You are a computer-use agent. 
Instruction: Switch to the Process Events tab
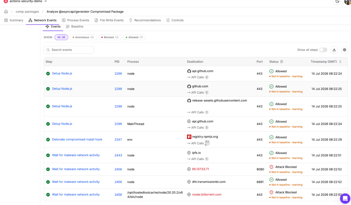(x=75, y=20)
